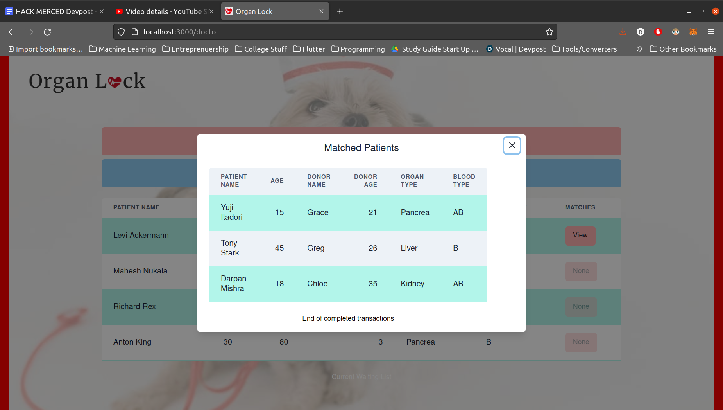Click the View button for Levi Ackermann
This screenshot has height=410, width=723.
click(x=580, y=236)
